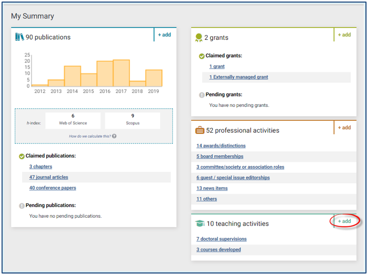The height and width of the screenshot is (274, 367).
Task: Click the h-index help question mark icon
Action: (114, 136)
